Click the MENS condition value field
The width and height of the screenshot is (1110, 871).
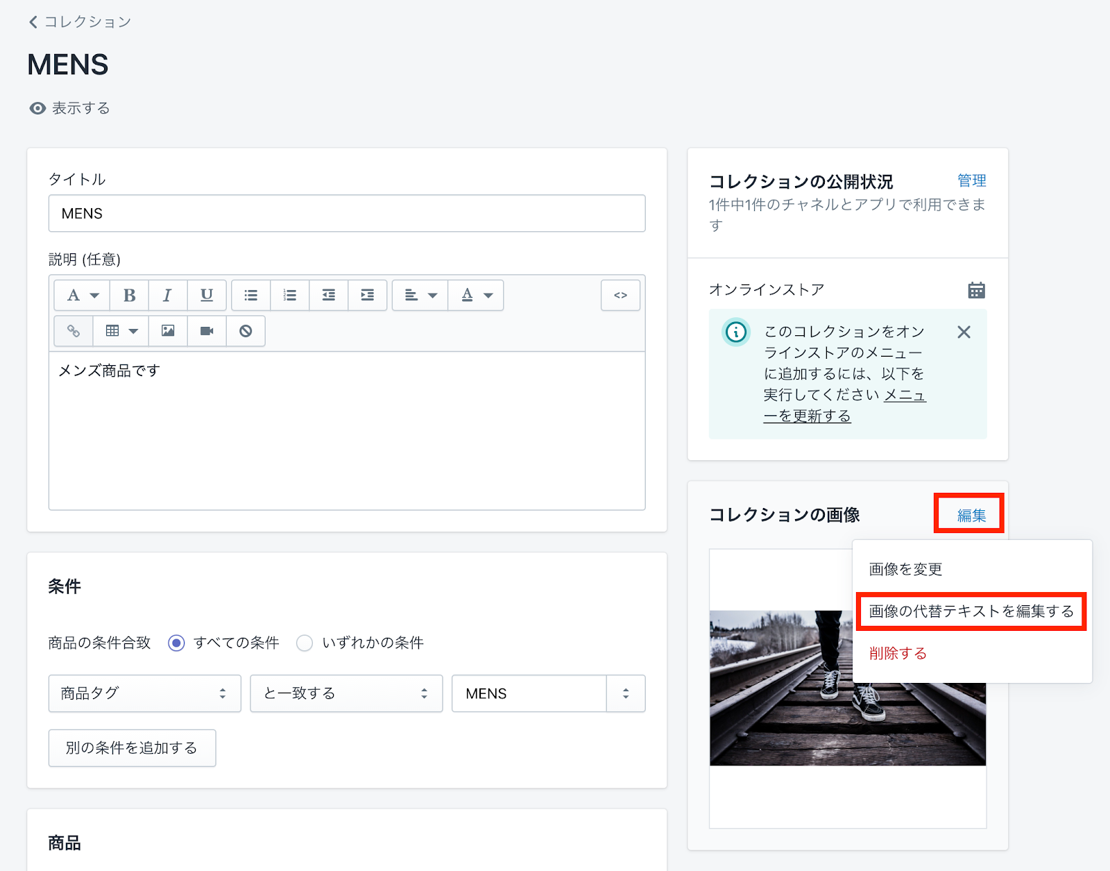pyautogui.click(x=529, y=693)
